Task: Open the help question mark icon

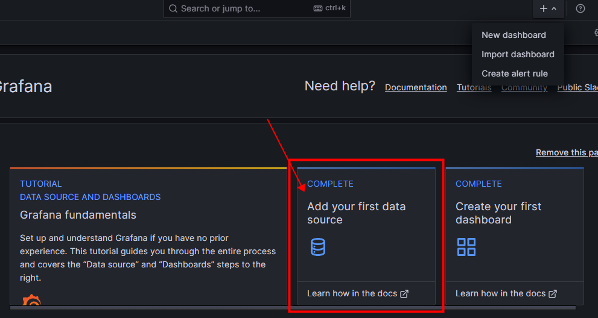Action: click(x=581, y=8)
